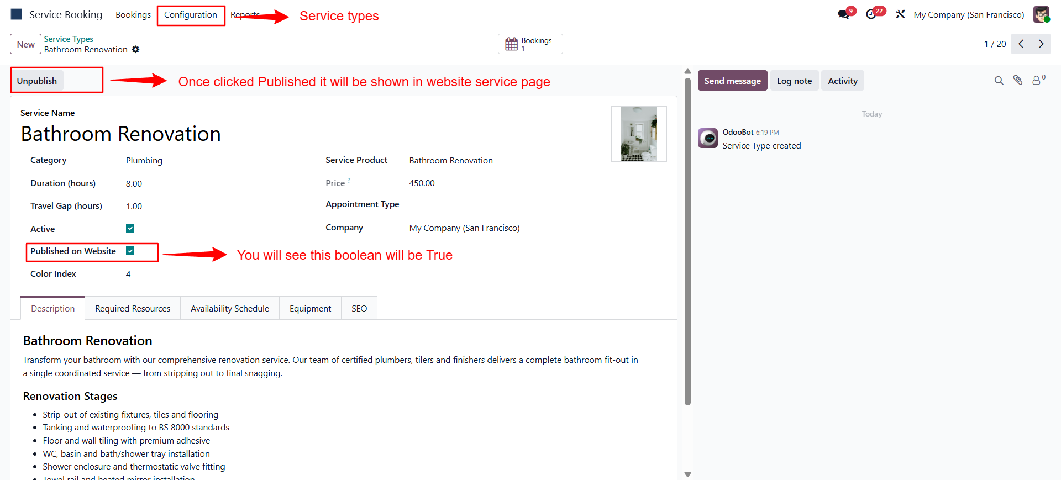Switch to the Description tab
This screenshot has width=1061, height=480.
pos(53,308)
